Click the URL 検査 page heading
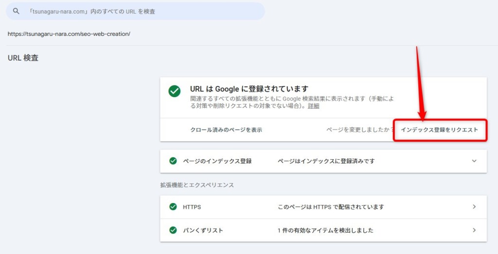 (x=23, y=58)
